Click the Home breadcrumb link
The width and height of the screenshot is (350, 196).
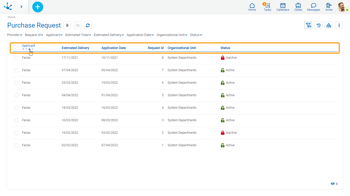click(12, 17)
